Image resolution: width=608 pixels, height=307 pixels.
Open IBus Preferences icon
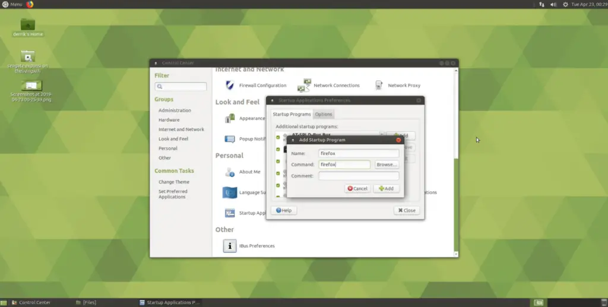(x=230, y=246)
